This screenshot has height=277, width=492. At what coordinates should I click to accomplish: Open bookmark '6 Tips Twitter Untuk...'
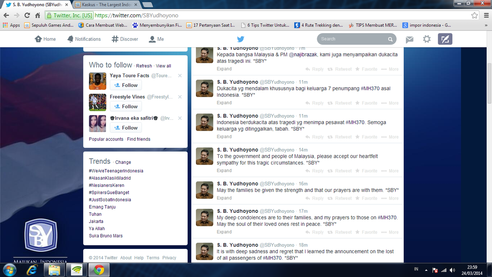click(265, 25)
